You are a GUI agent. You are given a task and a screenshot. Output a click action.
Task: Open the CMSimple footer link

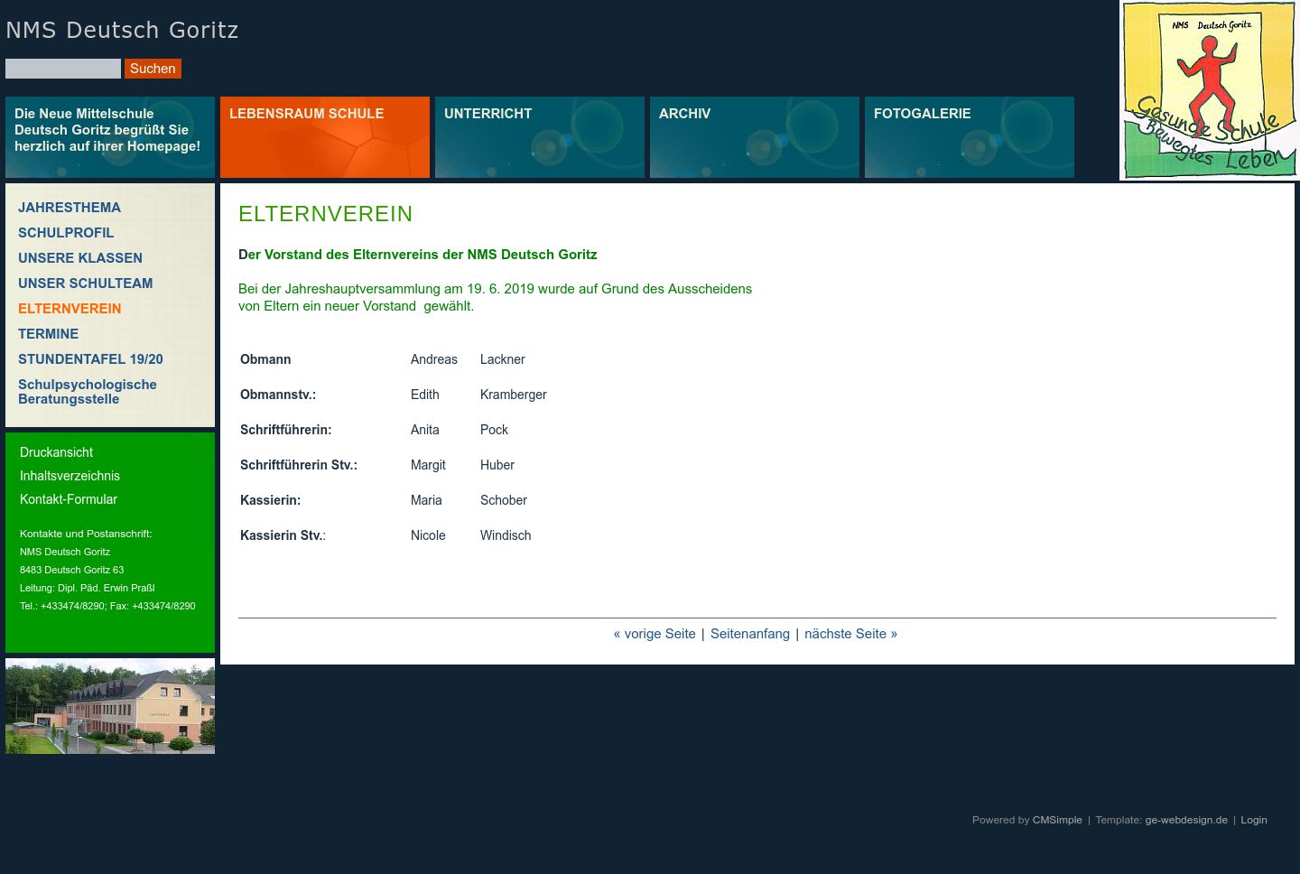pos(1057,820)
